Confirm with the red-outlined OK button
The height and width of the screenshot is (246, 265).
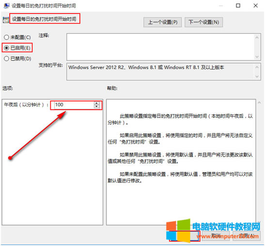click(185, 236)
